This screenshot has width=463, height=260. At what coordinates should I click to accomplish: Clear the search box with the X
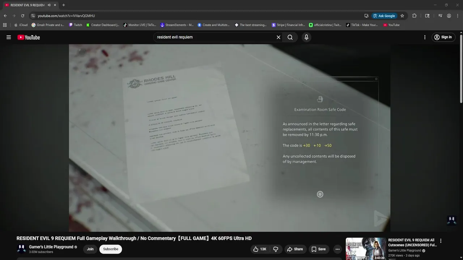click(279, 37)
